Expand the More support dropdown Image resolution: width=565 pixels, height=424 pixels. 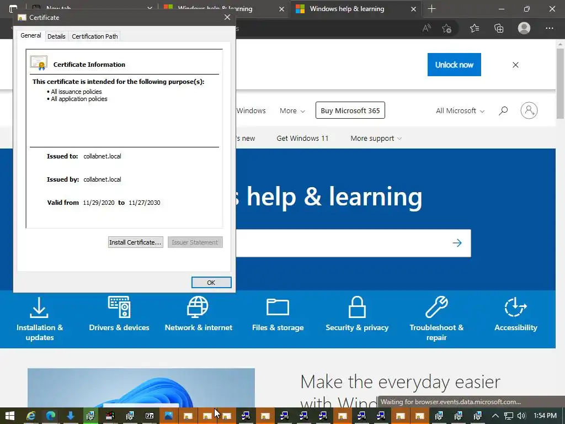(376, 139)
